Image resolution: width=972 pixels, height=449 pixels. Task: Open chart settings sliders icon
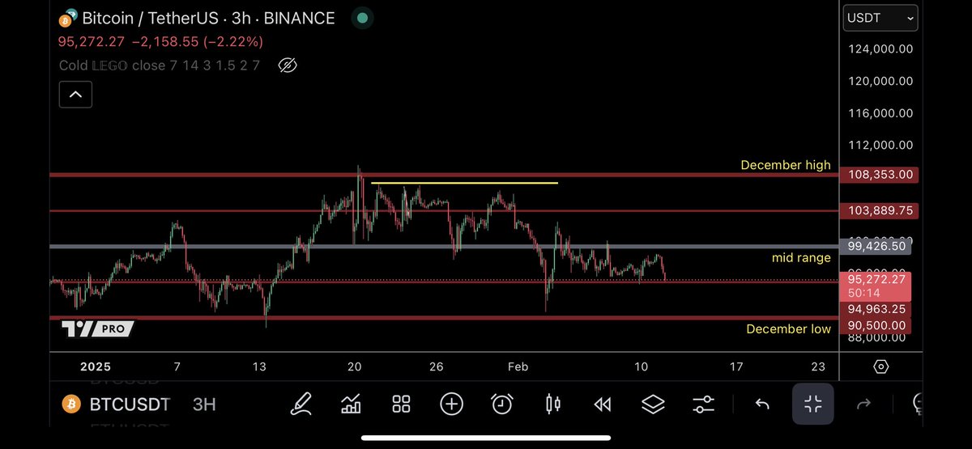coord(704,403)
